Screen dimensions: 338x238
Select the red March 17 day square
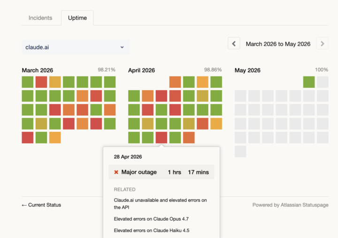55,110
